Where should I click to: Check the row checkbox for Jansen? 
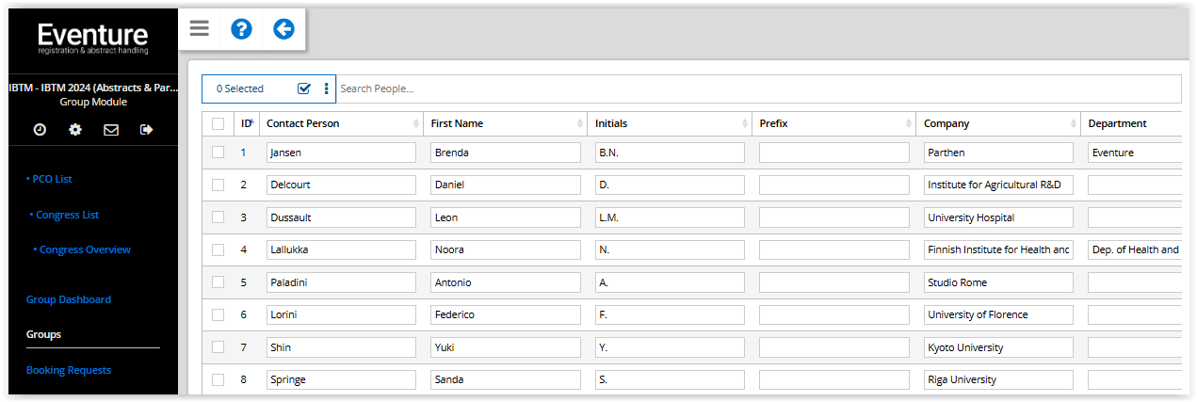point(218,153)
